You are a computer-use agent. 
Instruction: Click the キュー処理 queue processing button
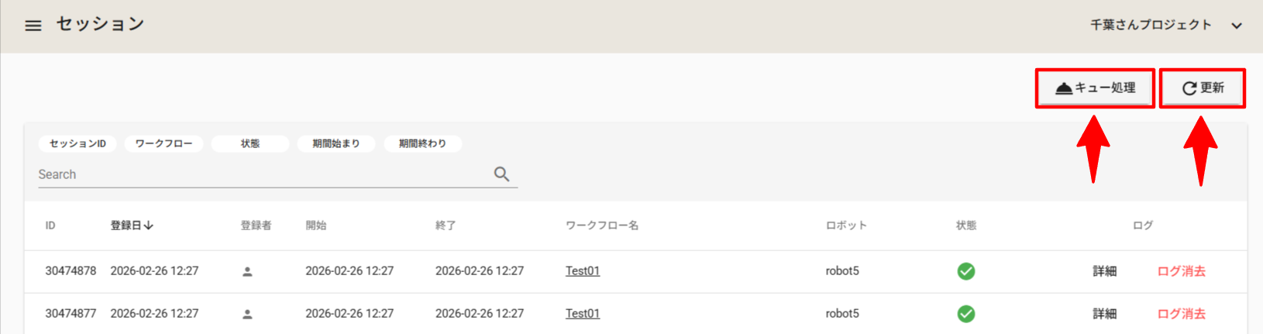1095,88
